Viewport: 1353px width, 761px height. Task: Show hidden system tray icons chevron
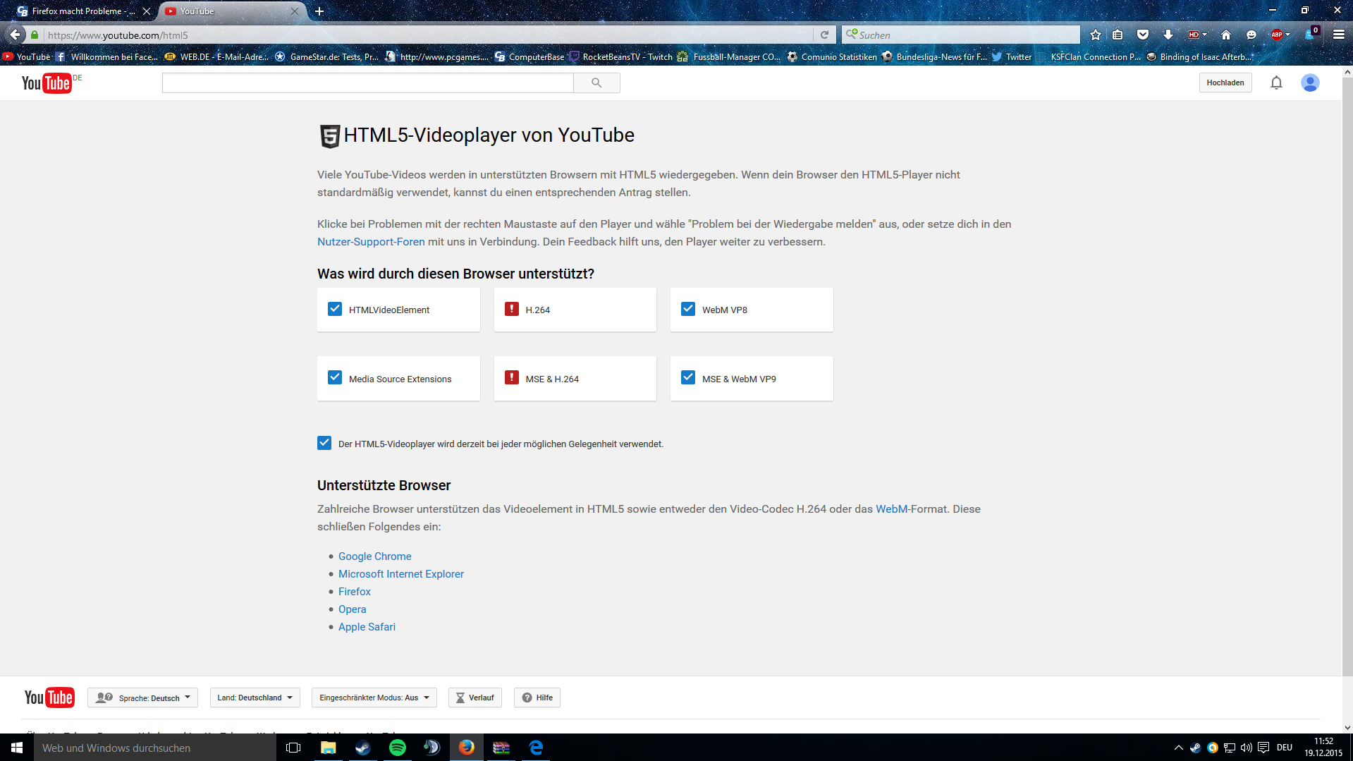pyautogui.click(x=1178, y=748)
